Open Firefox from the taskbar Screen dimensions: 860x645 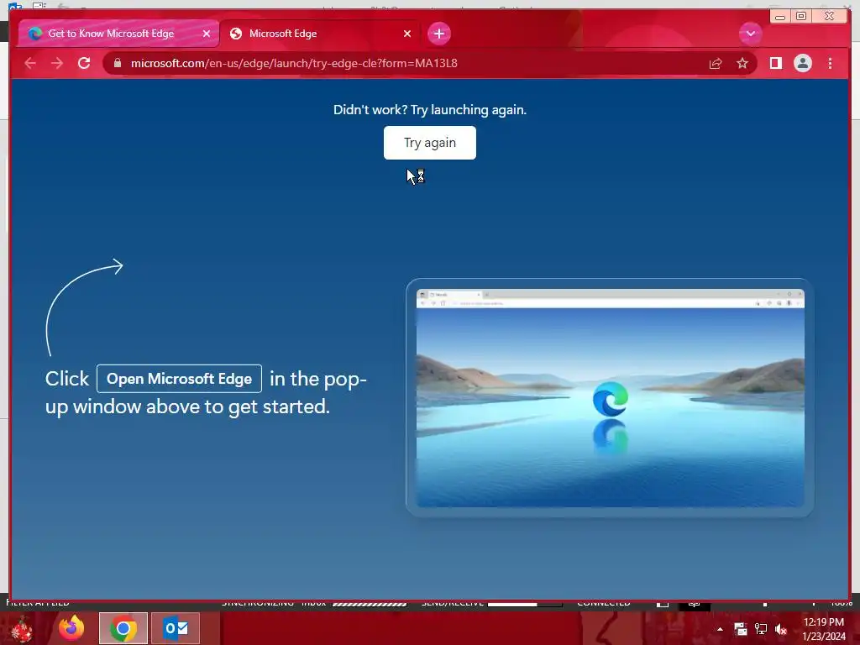pos(72,628)
